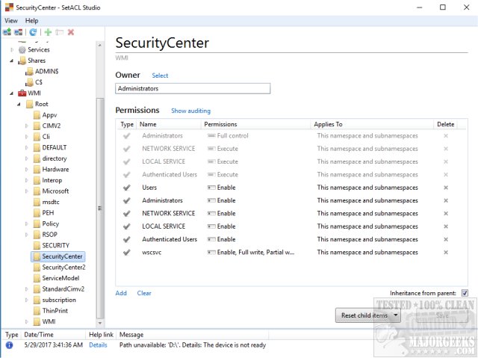Click the red WMI toolbox icon

point(21,93)
